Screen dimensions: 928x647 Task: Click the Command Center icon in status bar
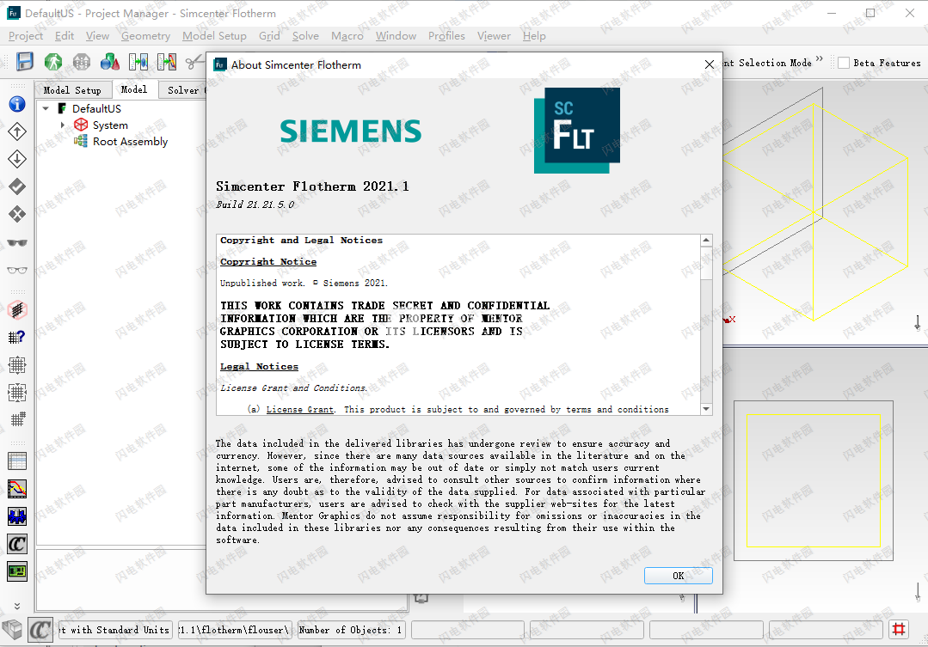(x=40, y=630)
